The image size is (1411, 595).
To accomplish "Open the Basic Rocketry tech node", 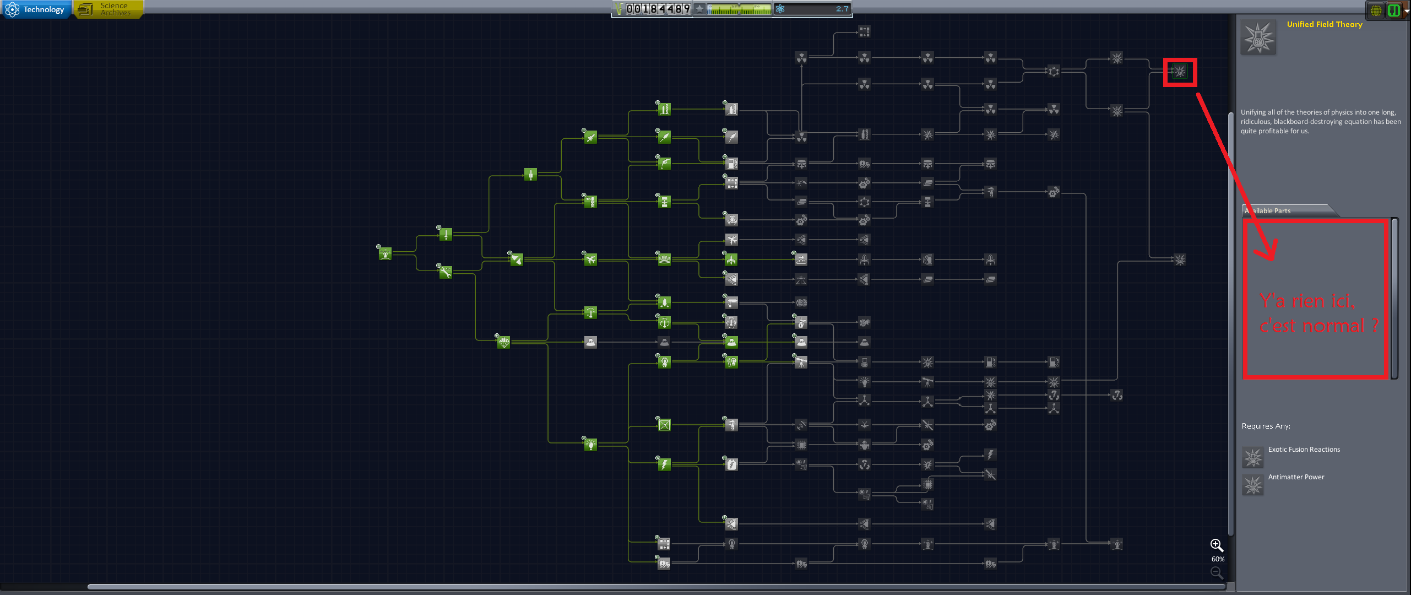I will click(x=445, y=234).
